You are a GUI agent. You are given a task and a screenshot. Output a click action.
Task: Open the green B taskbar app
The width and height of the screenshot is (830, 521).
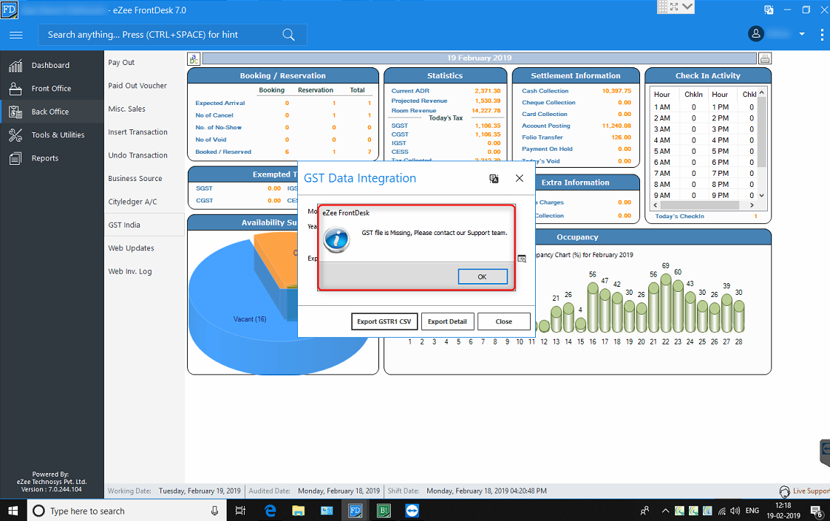click(384, 511)
